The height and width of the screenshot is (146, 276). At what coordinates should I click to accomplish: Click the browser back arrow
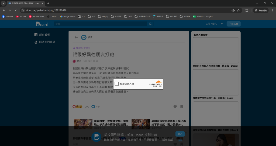(x=4, y=10)
